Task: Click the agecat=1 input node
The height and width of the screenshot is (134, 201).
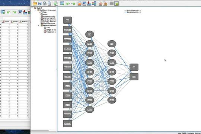Action: click(x=67, y=30)
